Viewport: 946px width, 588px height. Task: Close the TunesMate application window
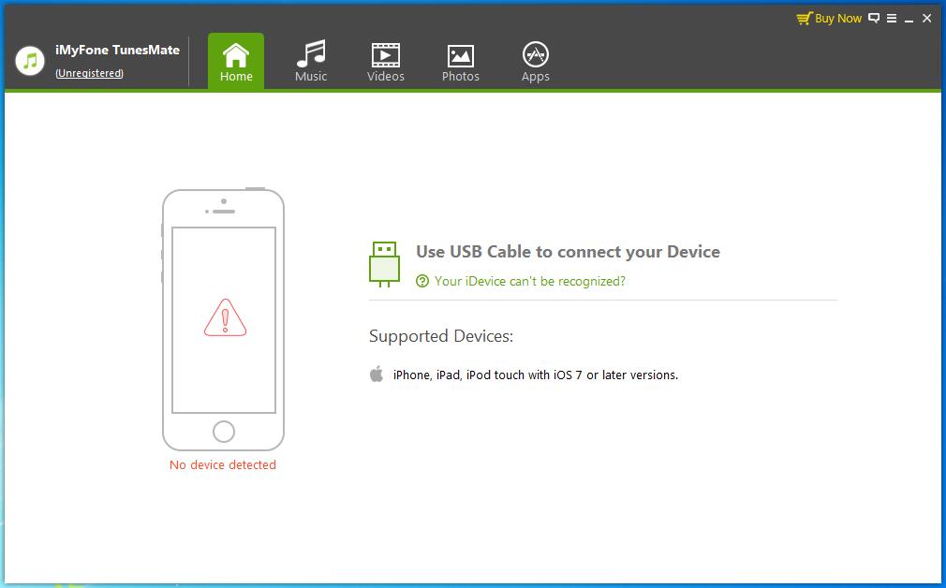[x=927, y=18]
